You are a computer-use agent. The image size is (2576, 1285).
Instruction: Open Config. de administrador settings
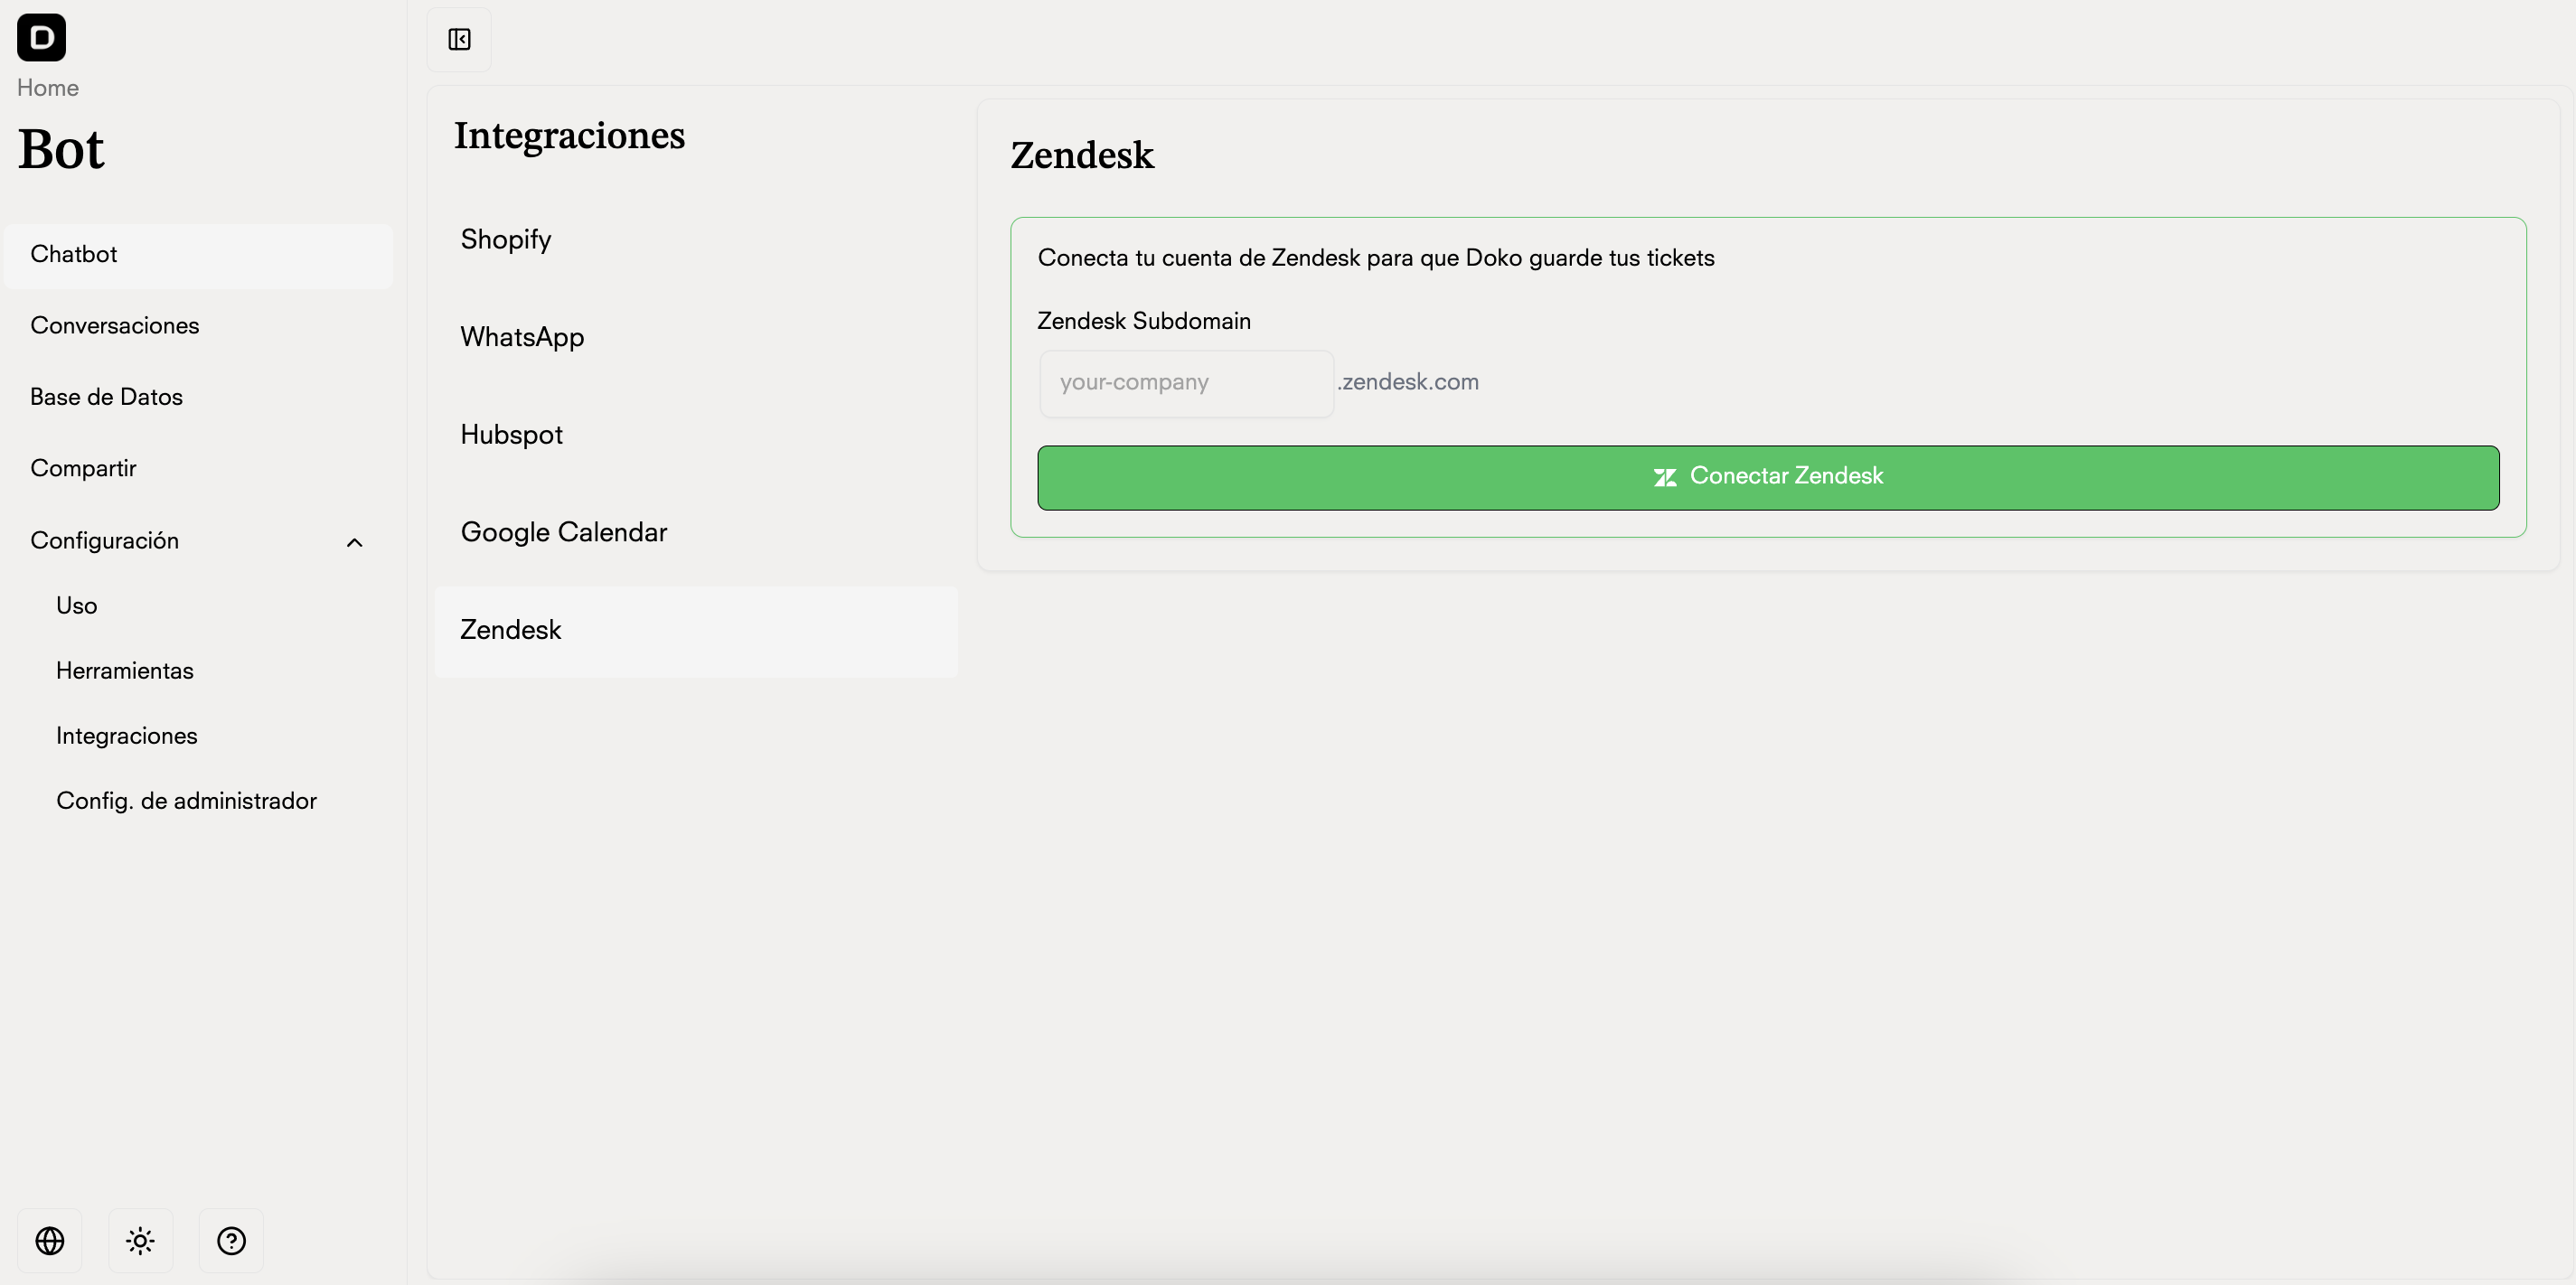pos(186,800)
